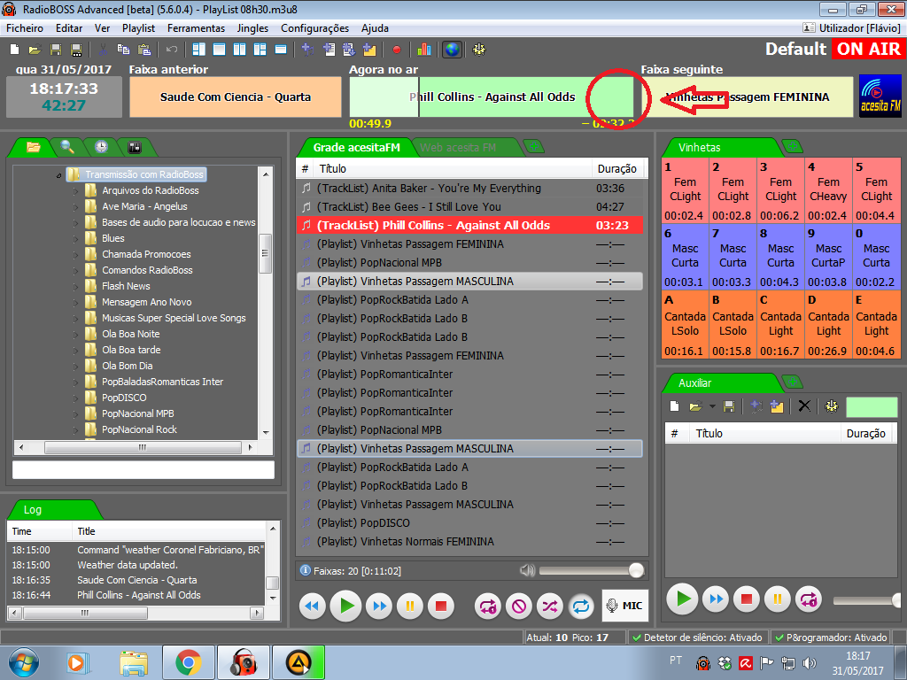
Task: Expand the PopDISCO folder
Action: (76, 398)
